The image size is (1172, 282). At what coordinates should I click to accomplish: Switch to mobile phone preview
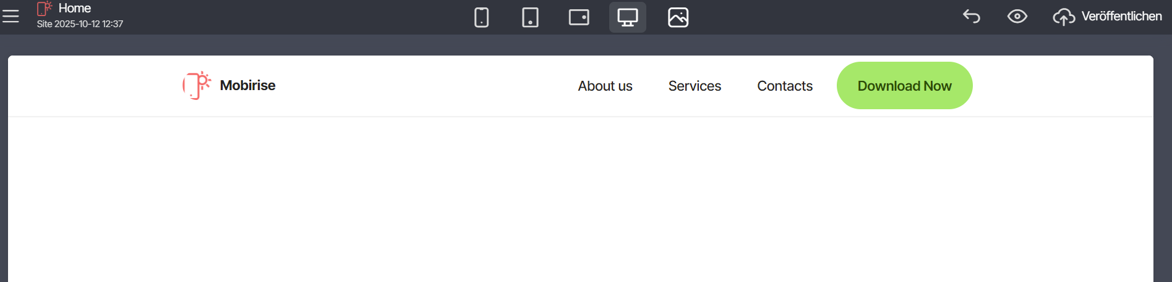point(481,17)
